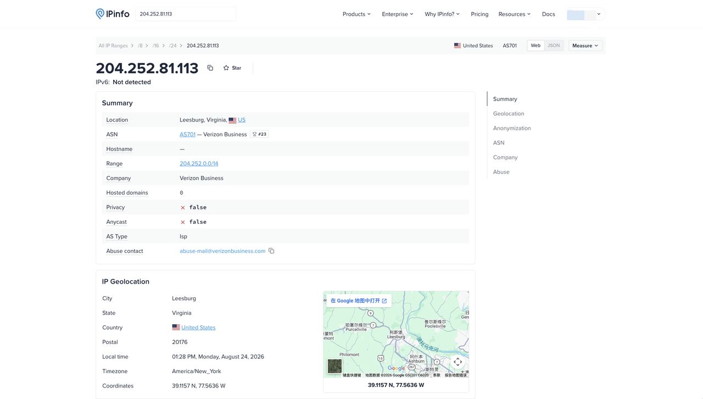Open the map in Google Maps
Image resolution: width=703 pixels, height=399 pixels.
359,301
